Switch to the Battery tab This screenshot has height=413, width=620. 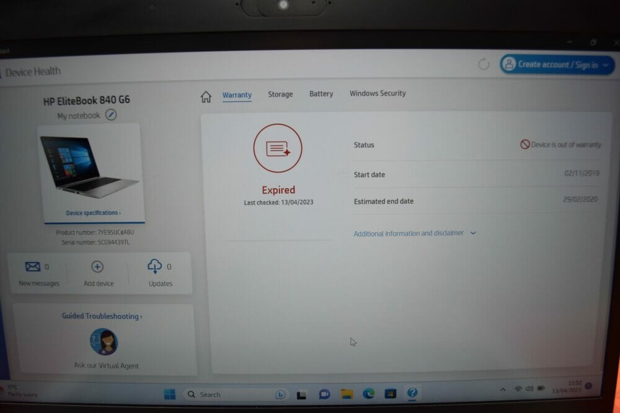[321, 93]
